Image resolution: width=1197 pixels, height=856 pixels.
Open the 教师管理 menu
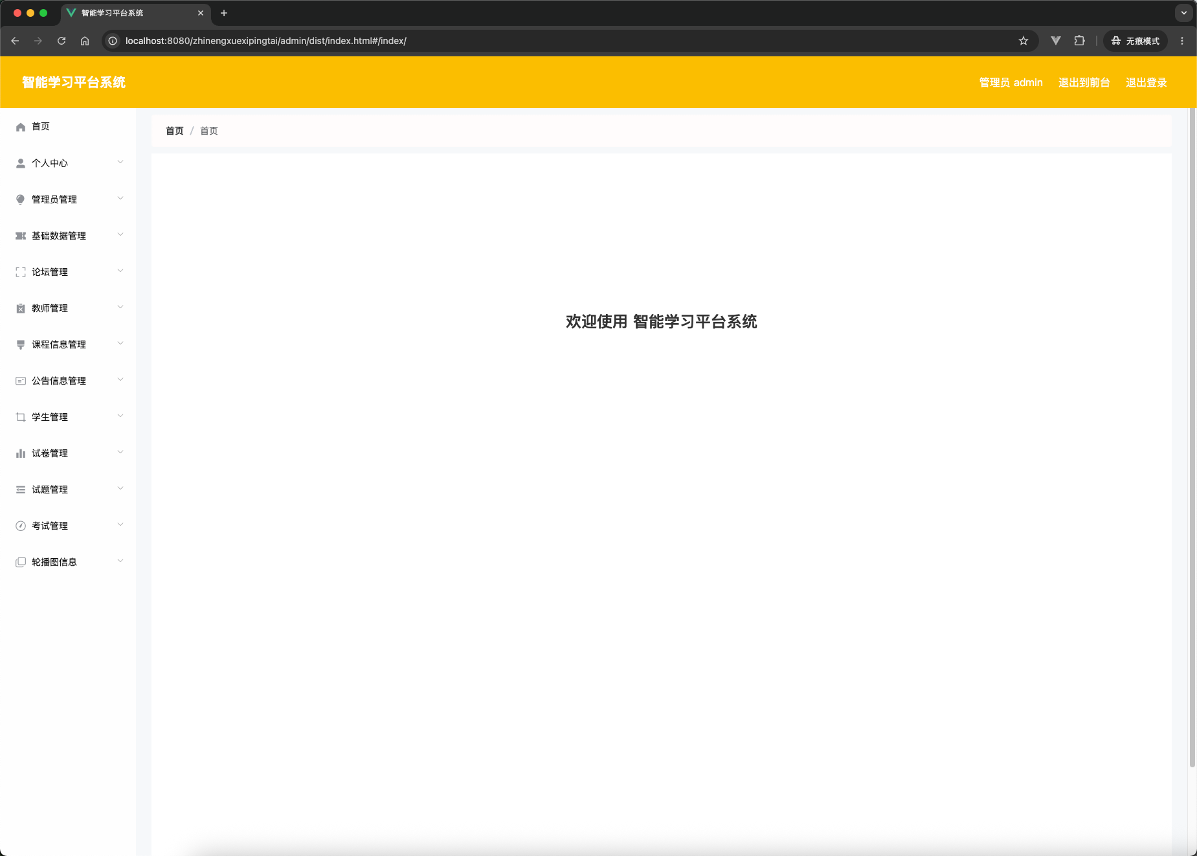tap(68, 308)
